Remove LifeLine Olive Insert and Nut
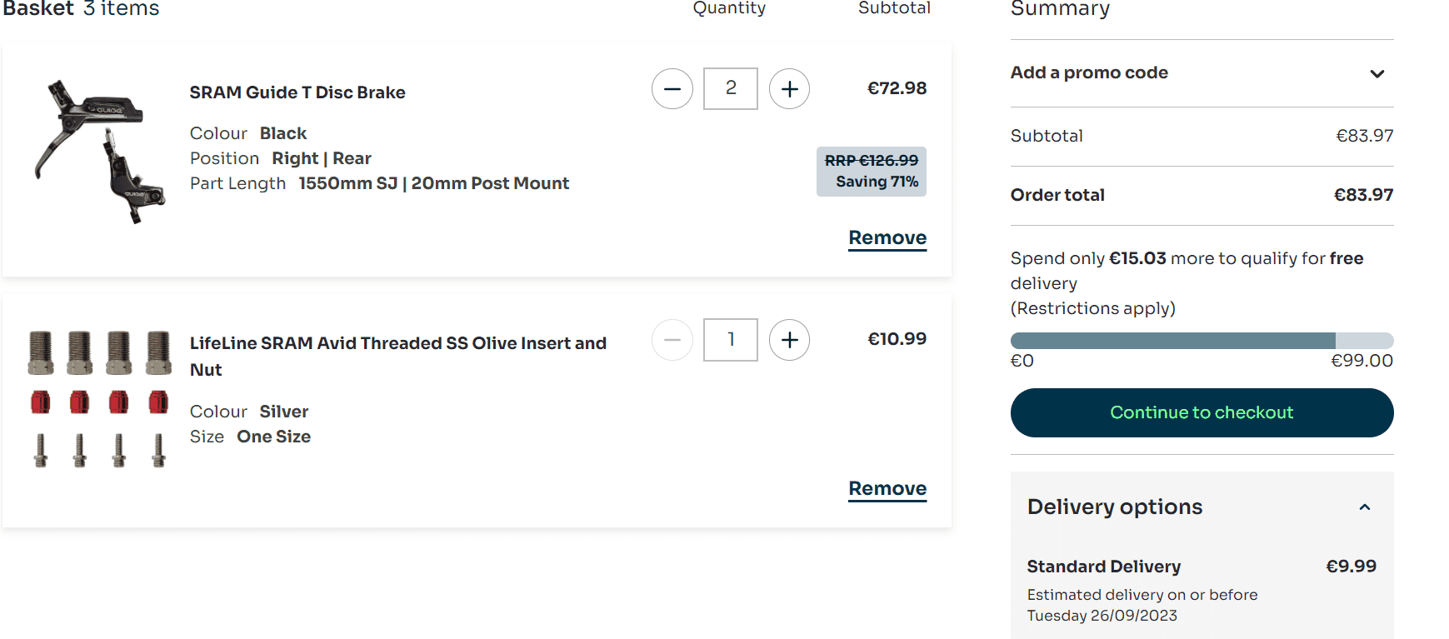Viewport: 1449px width, 639px height. [x=887, y=488]
